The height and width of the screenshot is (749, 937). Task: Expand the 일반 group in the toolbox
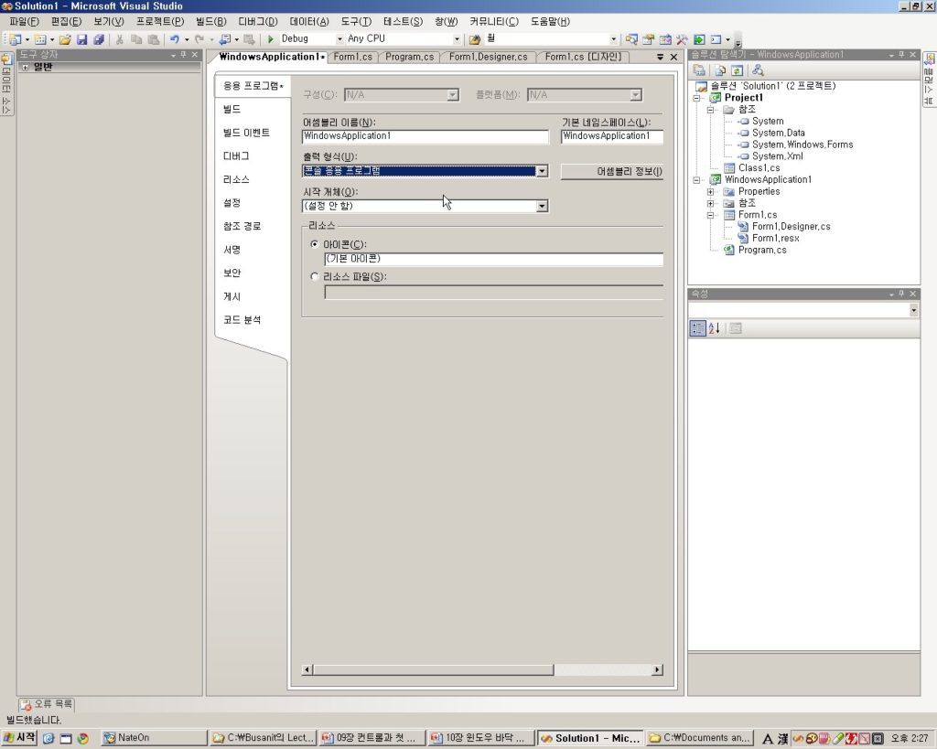[25, 67]
